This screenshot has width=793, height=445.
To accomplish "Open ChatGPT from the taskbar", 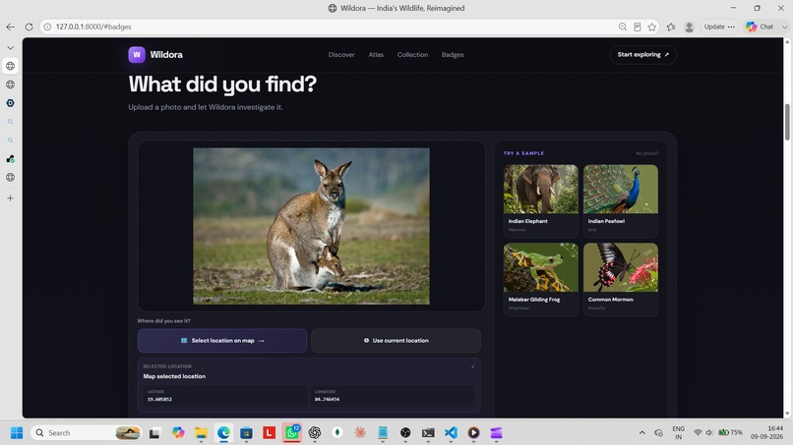I will [x=315, y=433].
